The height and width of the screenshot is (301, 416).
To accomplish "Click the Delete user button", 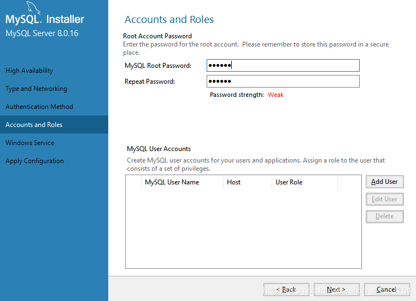I will 384,217.
